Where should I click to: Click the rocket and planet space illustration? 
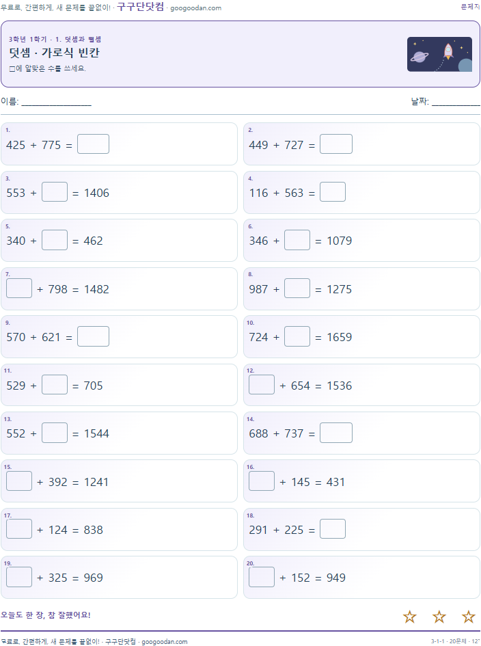[439, 55]
